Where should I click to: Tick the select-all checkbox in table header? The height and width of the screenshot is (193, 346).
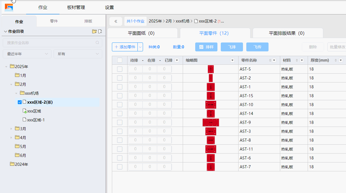(120, 60)
